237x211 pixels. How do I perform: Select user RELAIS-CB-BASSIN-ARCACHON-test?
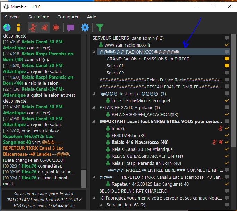click(147, 156)
